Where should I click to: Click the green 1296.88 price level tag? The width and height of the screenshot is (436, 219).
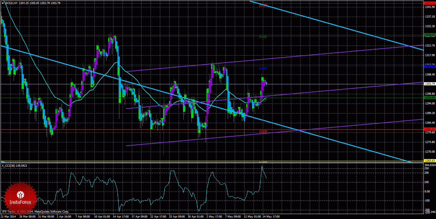pos(429,98)
